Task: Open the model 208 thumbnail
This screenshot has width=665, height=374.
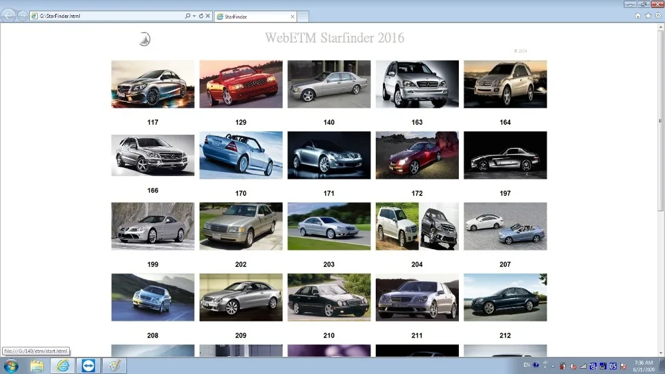Action: point(153,298)
